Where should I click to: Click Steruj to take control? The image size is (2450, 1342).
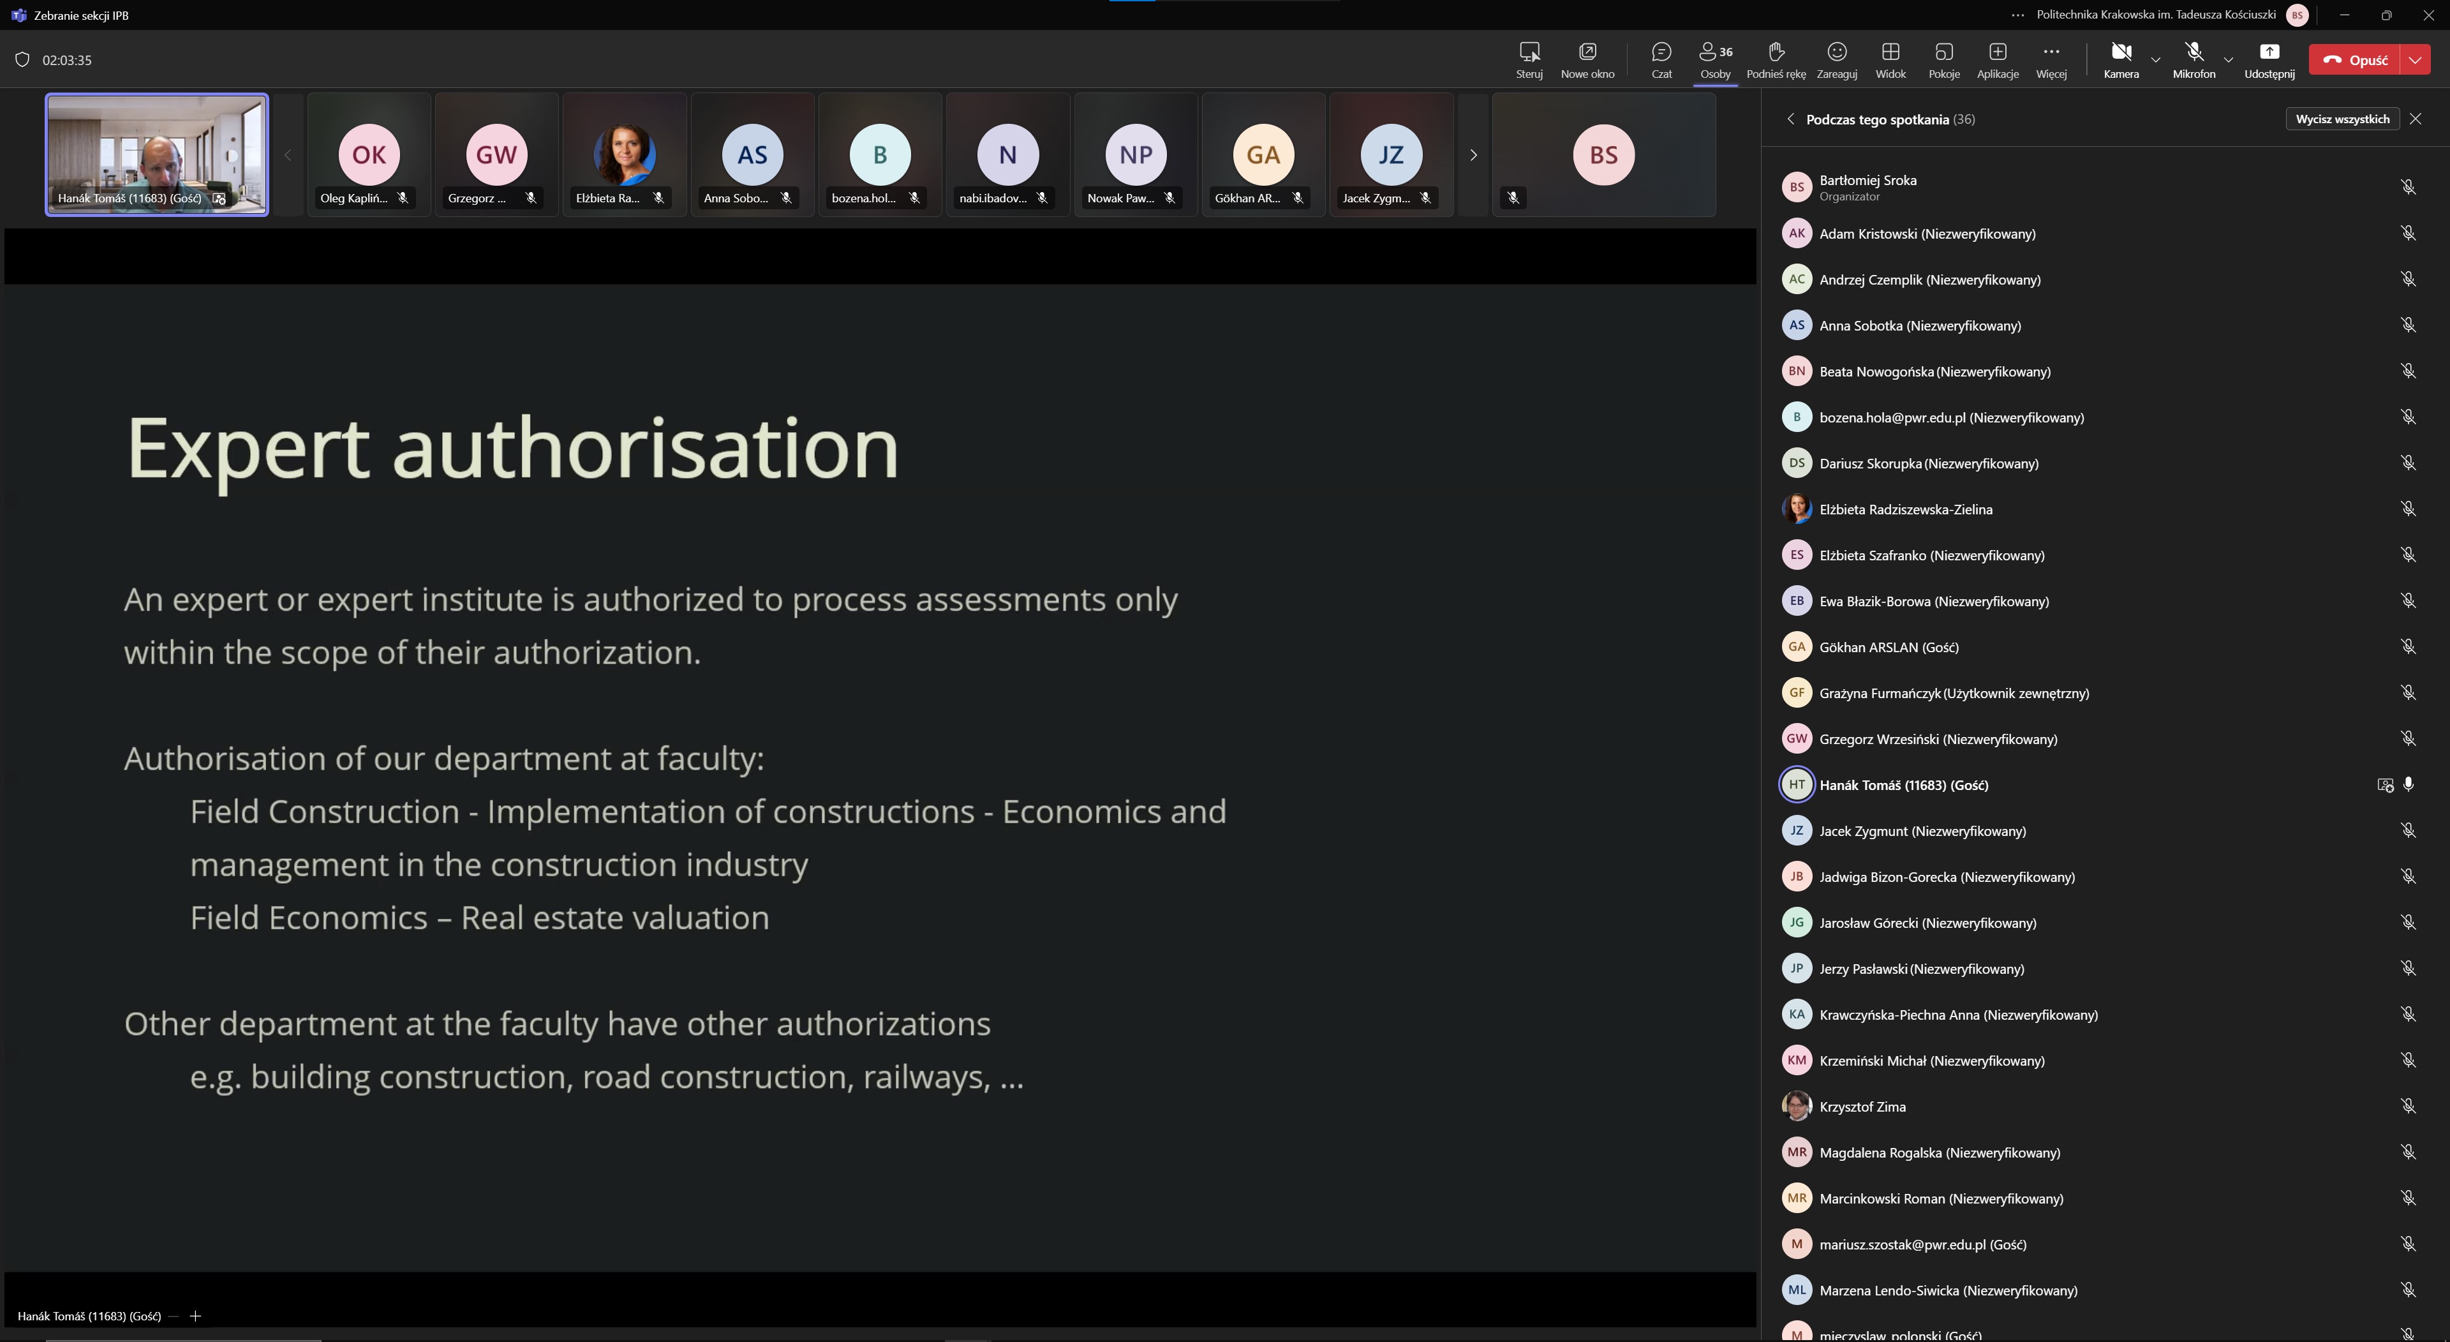tap(1529, 59)
